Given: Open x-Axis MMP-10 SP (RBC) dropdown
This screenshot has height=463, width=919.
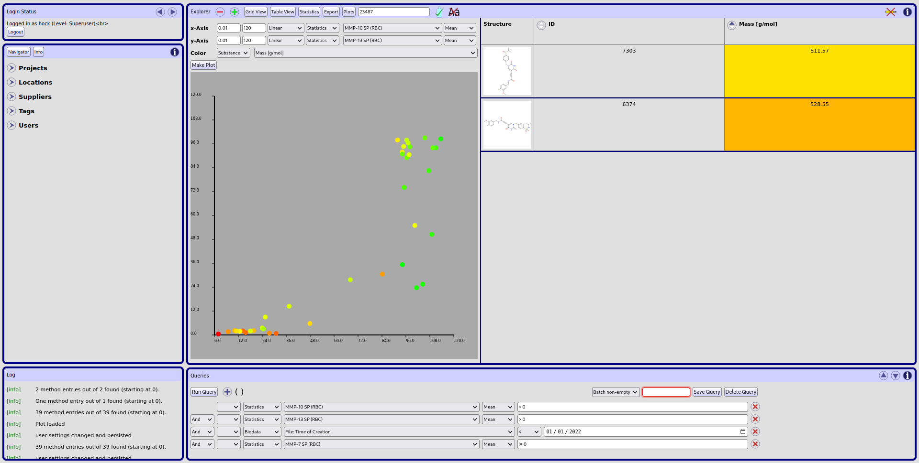Looking at the screenshot, I should tap(392, 28).
